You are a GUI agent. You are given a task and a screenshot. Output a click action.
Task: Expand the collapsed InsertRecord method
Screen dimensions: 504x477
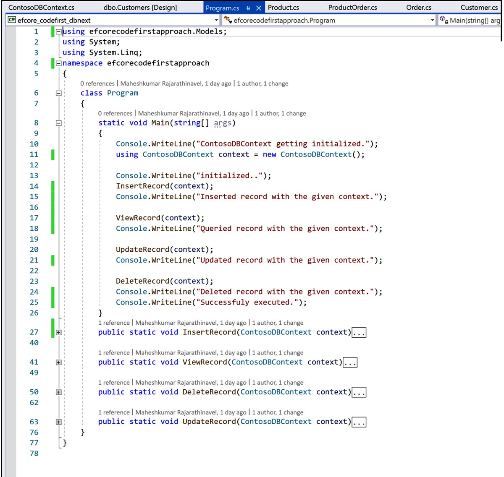pyautogui.click(x=59, y=332)
